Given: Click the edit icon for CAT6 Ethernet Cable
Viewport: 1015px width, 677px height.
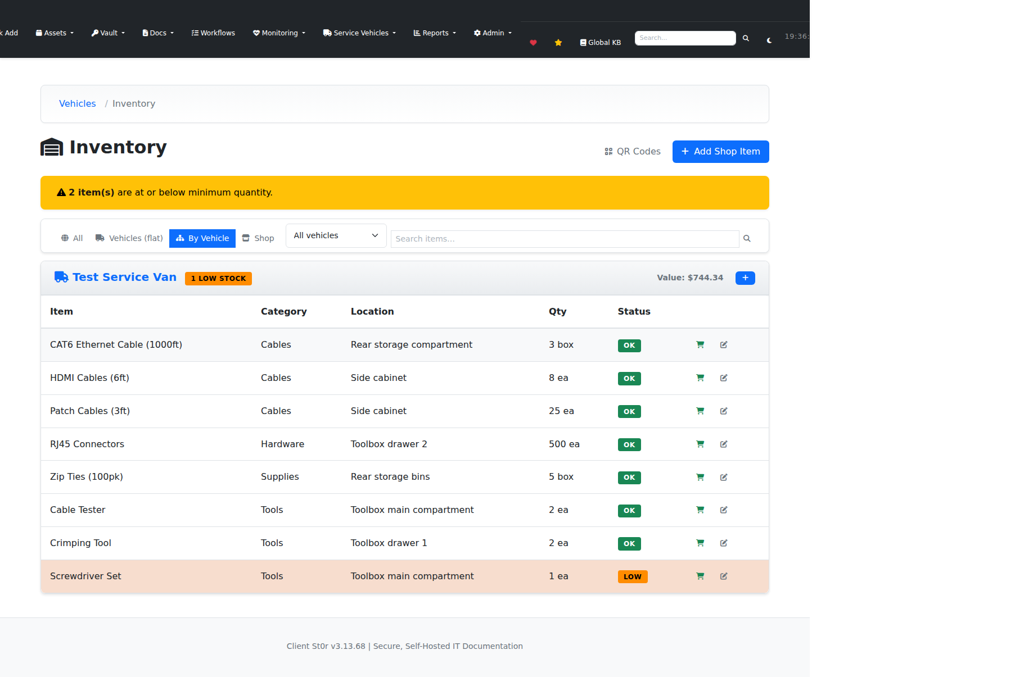Looking at the screenshot, I should coord(724,345).
